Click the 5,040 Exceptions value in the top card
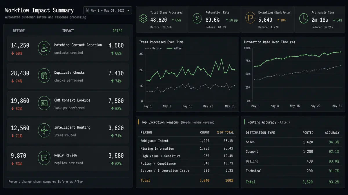 265,20
